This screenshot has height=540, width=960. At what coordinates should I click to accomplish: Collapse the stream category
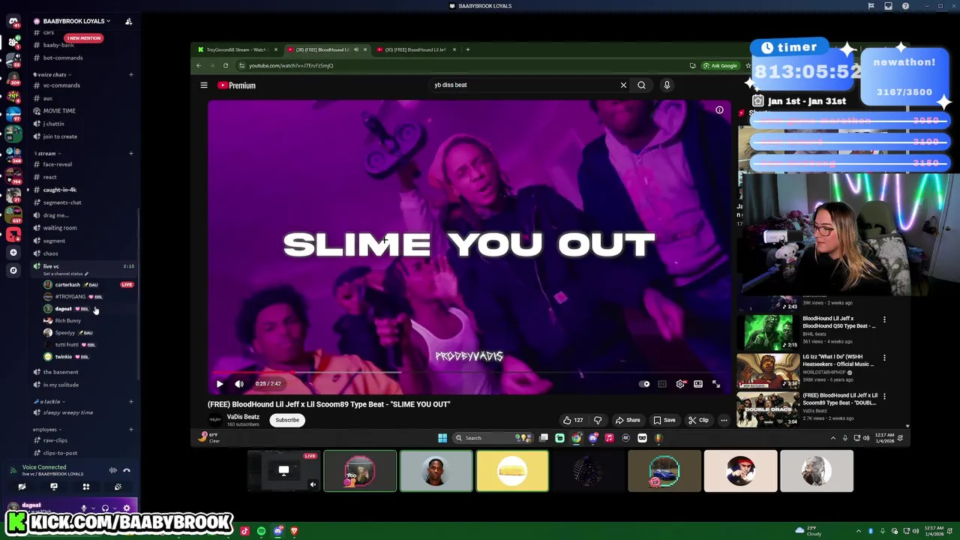coord(47,154)
